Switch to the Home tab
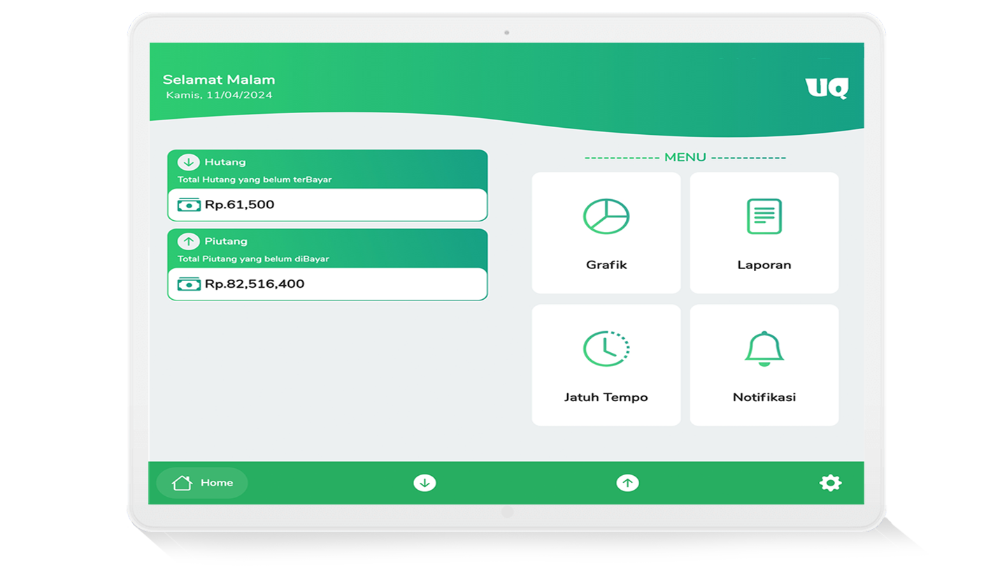Viewport: 1007px width, 566px height. 202,483
